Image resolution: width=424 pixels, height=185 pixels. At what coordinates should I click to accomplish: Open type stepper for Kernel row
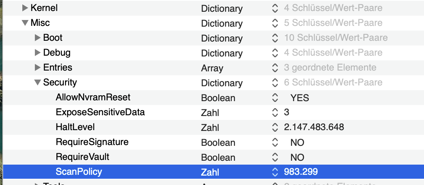click(x=275, y=8)
